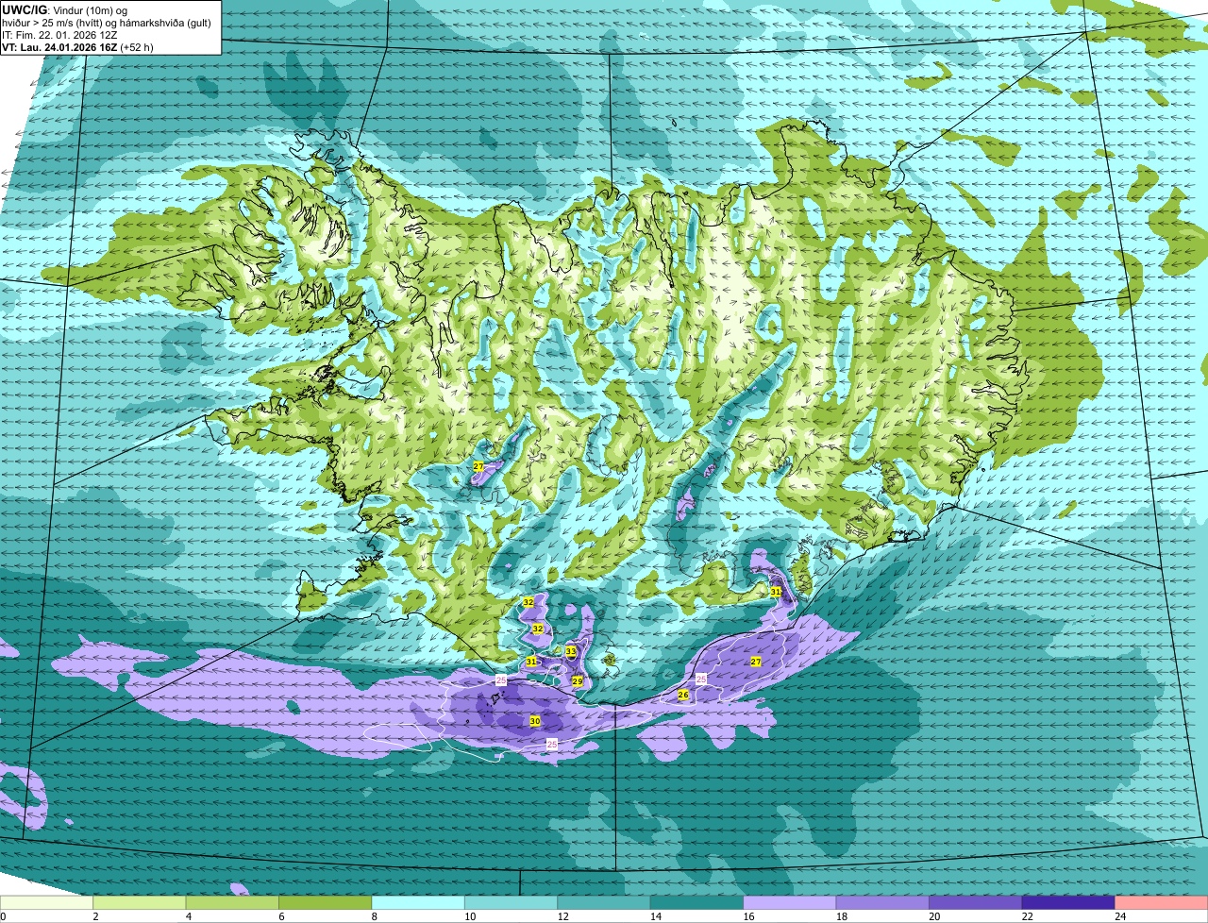The image size is (1208, 923).
Task: Click the yellow gust label 33
Action: pos(571,651)
